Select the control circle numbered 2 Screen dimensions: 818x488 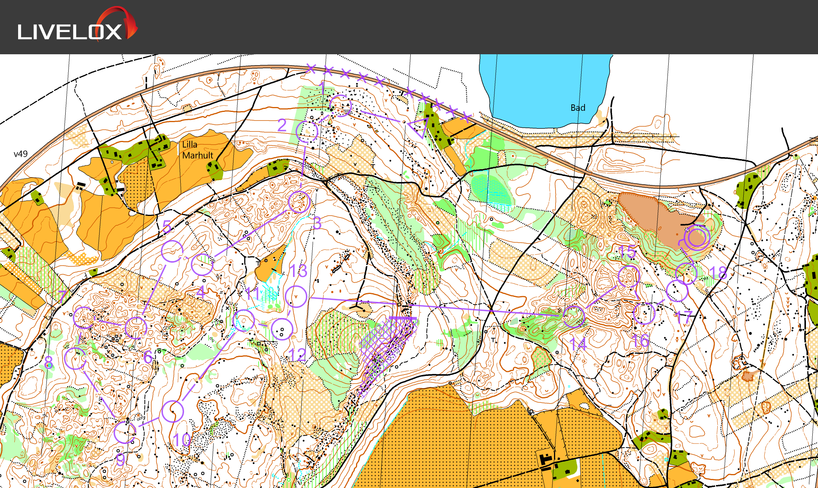click(307, 131)
